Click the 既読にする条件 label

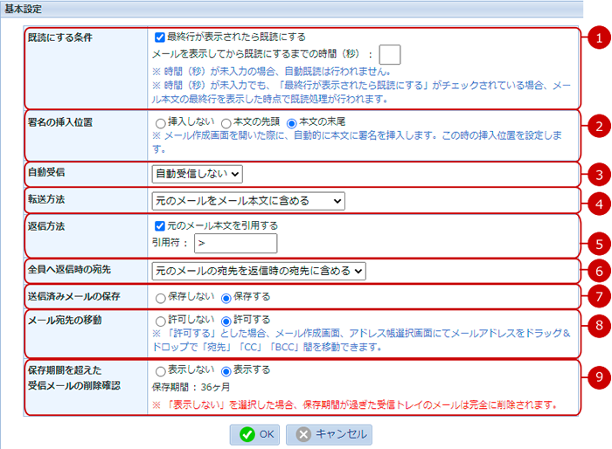[x=60, y=38]
